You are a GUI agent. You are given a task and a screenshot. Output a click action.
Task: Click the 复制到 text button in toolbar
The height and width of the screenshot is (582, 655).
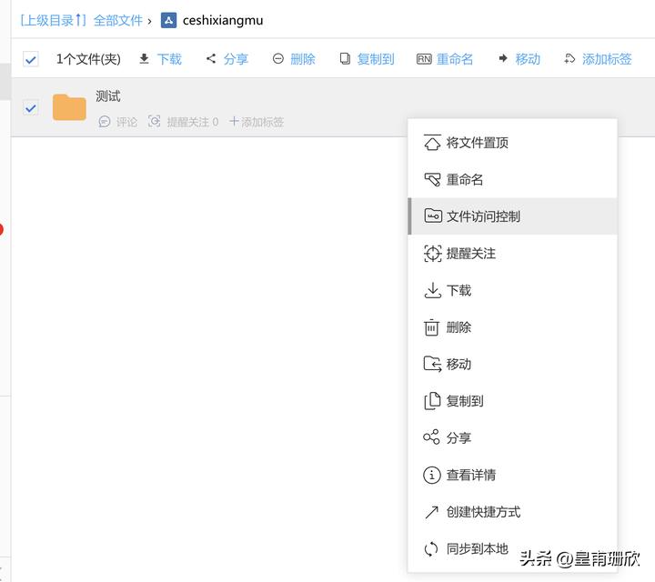(x=376, y=59)
